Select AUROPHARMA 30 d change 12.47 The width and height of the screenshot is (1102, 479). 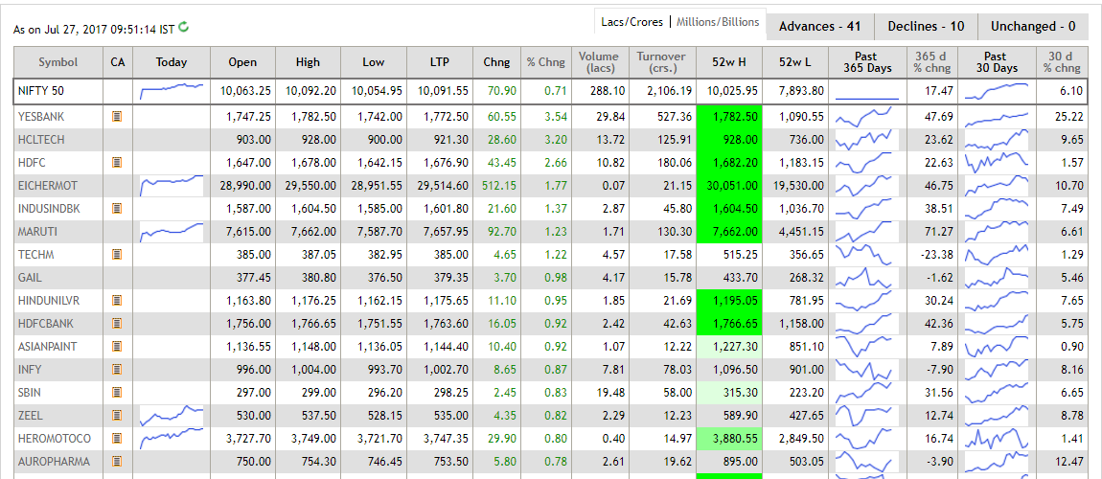1069,462
